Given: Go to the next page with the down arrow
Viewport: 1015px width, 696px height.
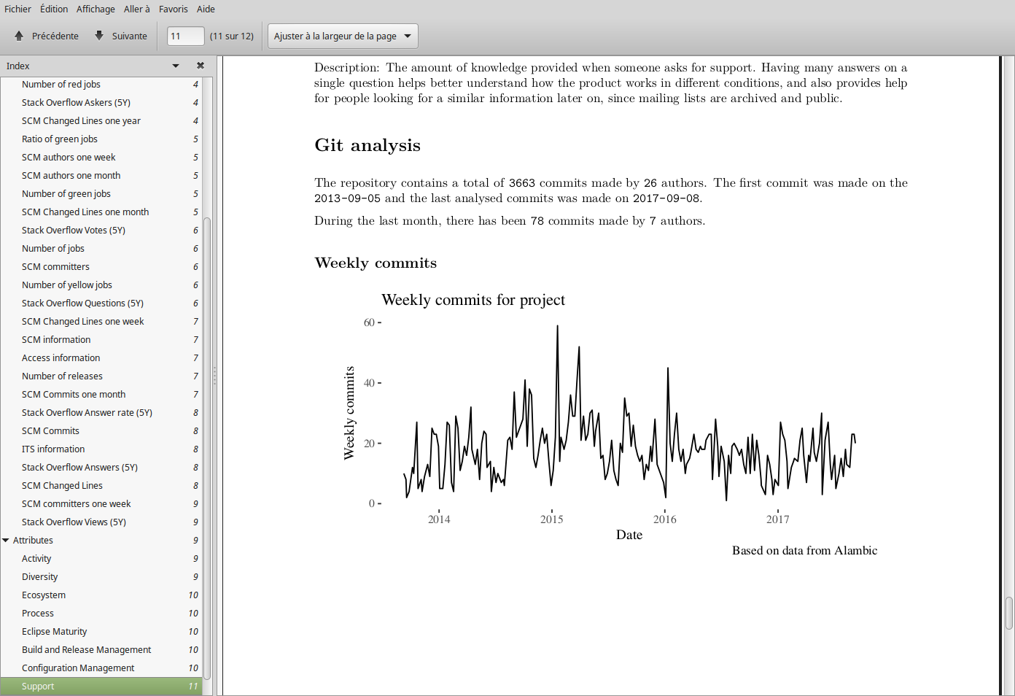Looking at the screenshot, I should (x=99, y=36).
